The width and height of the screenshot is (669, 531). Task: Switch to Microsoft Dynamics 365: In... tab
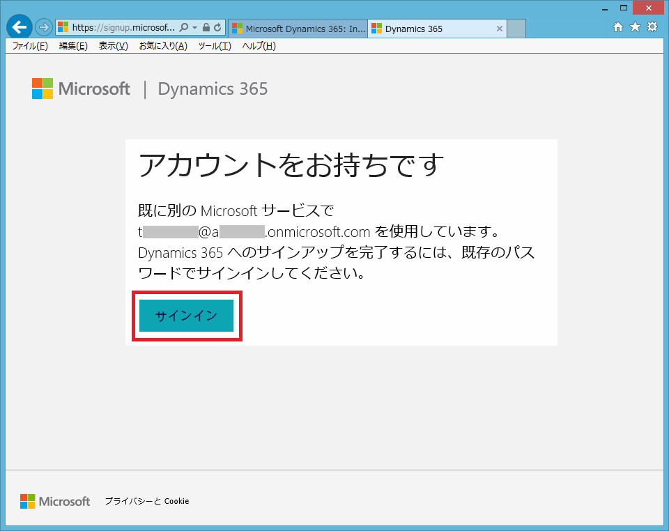coord(298,29)
